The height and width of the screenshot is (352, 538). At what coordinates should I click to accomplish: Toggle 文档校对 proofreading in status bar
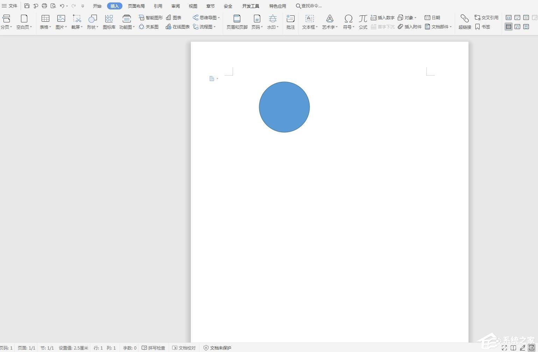coord(184,348)
